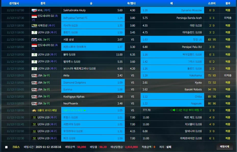Select the 우크라이나 (U19) 1.31 cell

(93, 131)
